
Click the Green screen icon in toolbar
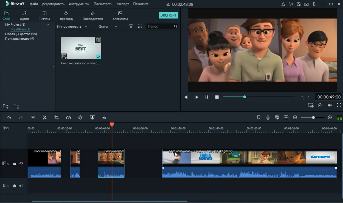click(x=92, y=117)
